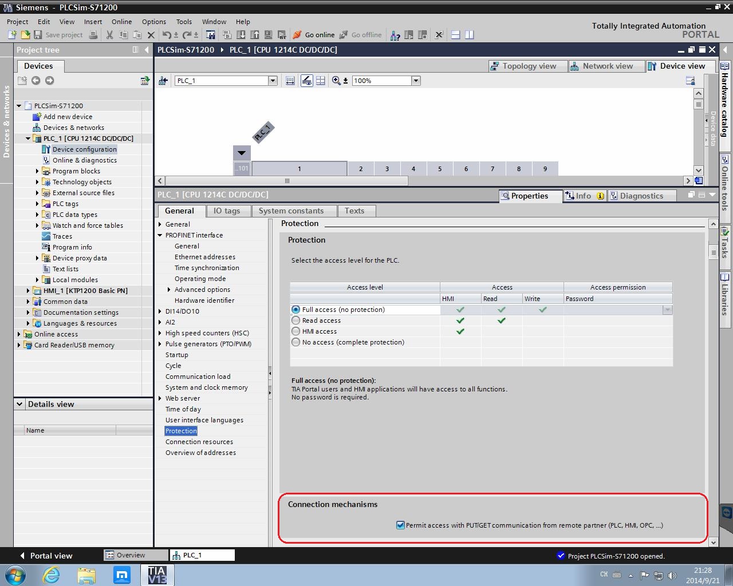Open the Connection resources properties page
The image size is (733, 586).
coord(199,442)
